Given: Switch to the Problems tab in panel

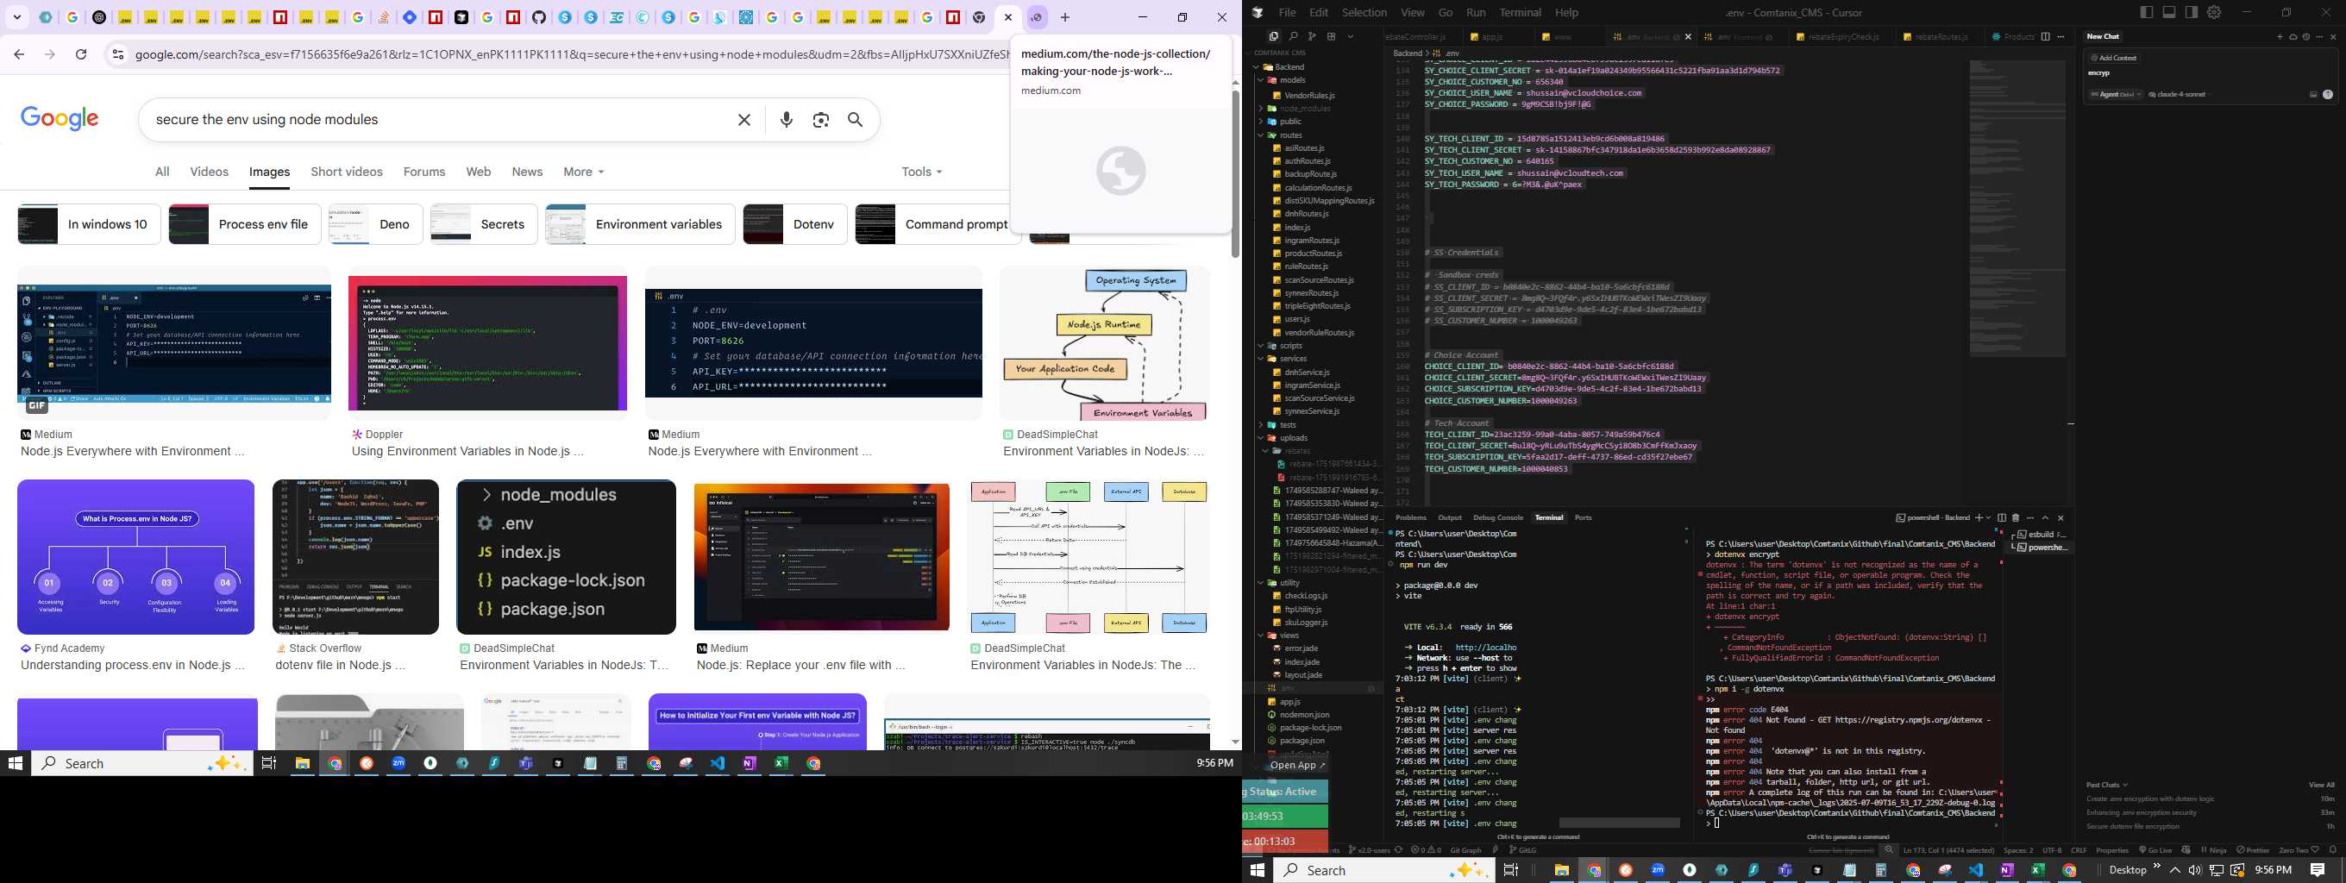Looking at the screenshot, I should pyautogui.click(x=1411, y=517).
